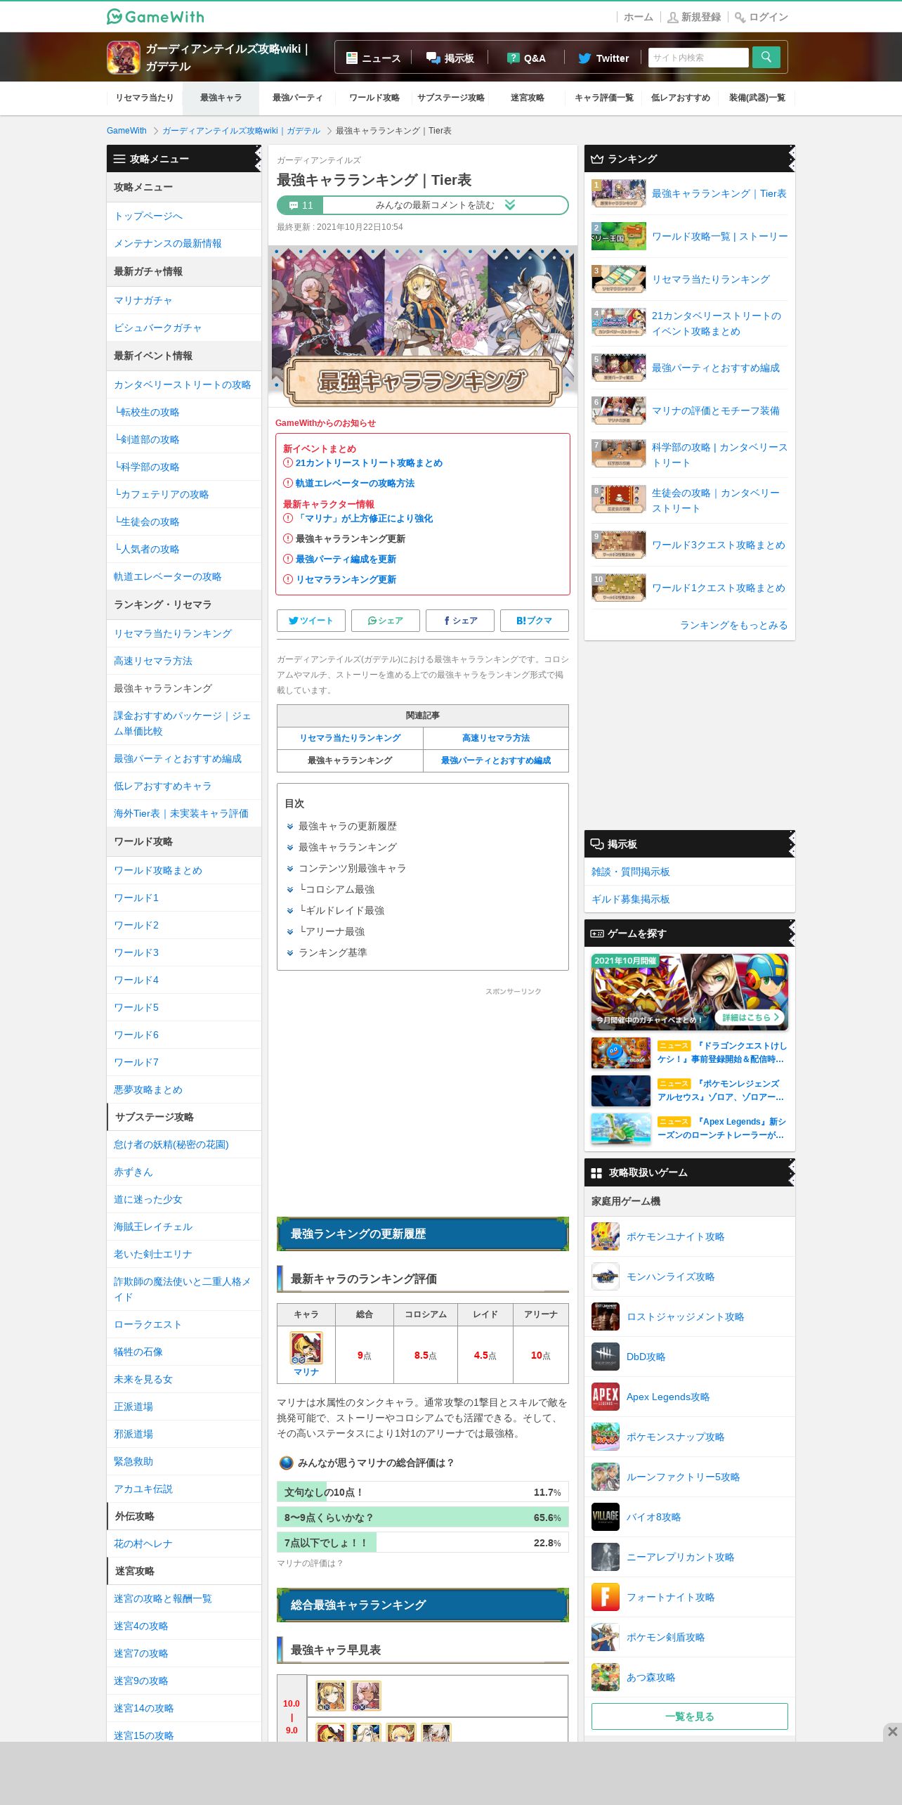Click the サイト内検索 search field
This screenshot has width=902, height=1805.
(698, 58)
